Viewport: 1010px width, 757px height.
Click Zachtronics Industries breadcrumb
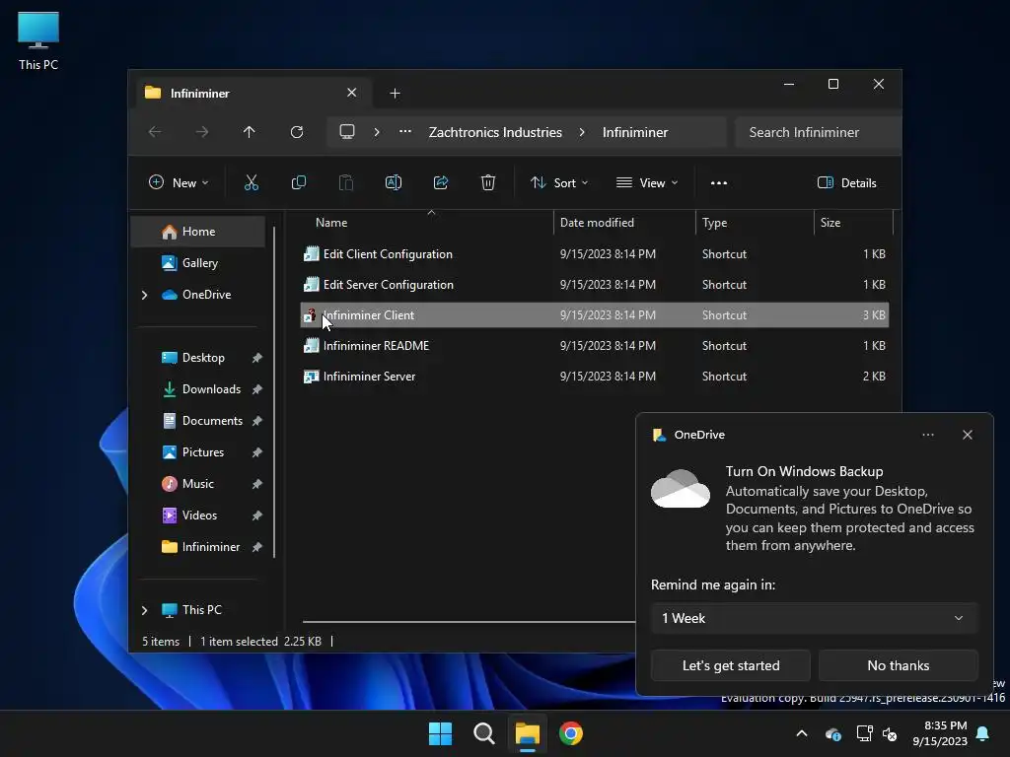495,132
